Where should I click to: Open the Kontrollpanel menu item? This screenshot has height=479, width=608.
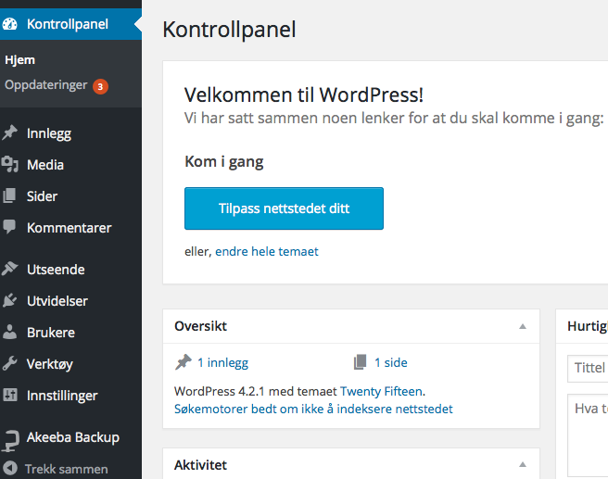(68, 24)
